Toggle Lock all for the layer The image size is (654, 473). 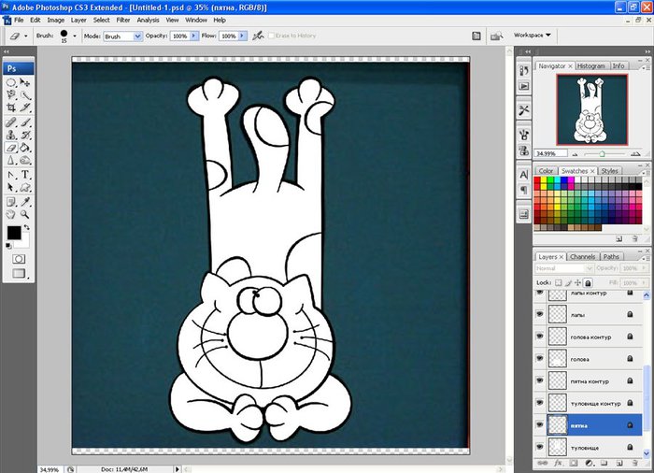tap(588, 283)
